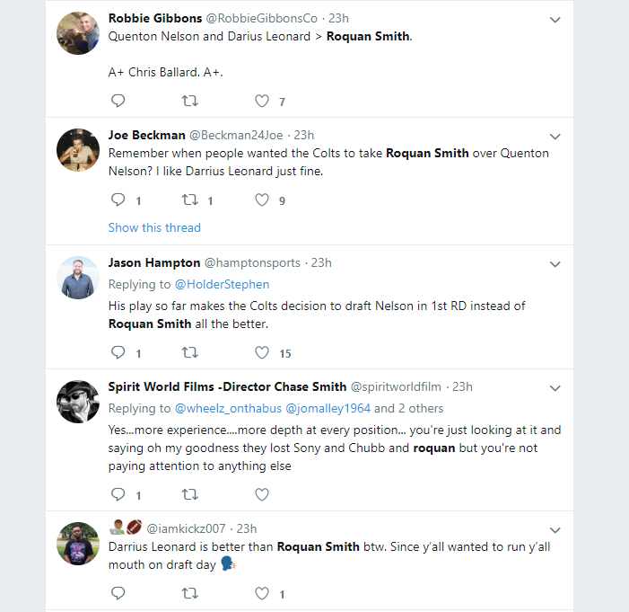
Task: Click the 'Show this thread' link
Action: (x=154, y=227)
